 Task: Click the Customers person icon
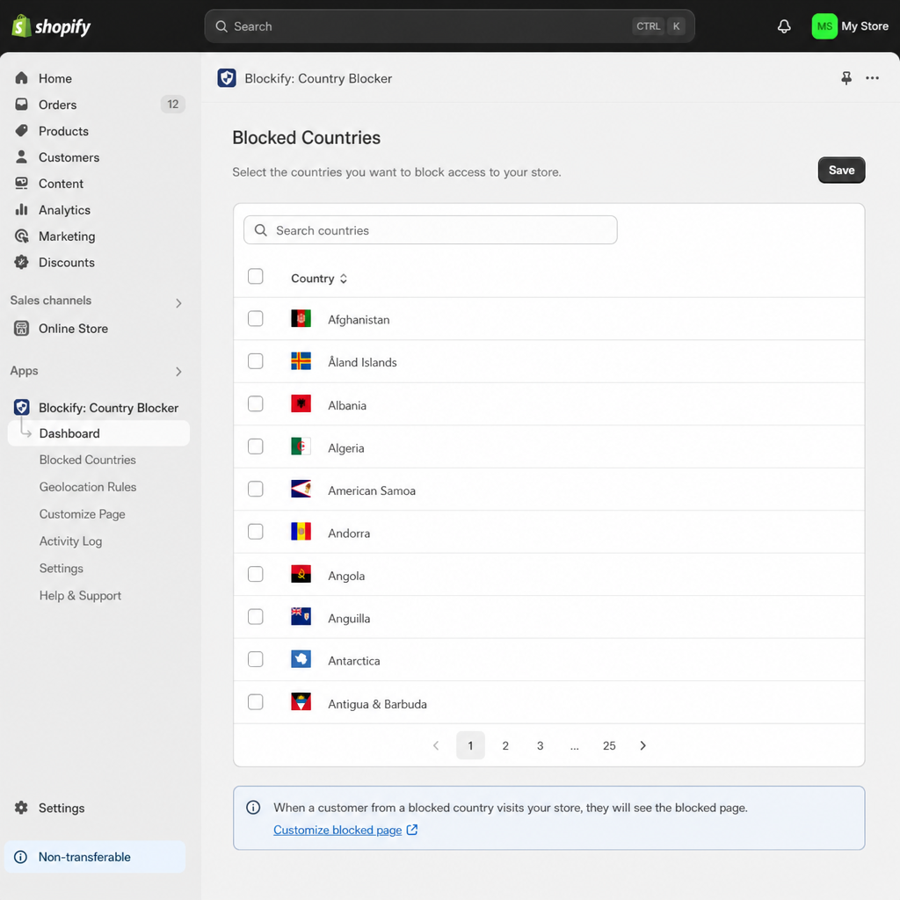click(22, 156)
